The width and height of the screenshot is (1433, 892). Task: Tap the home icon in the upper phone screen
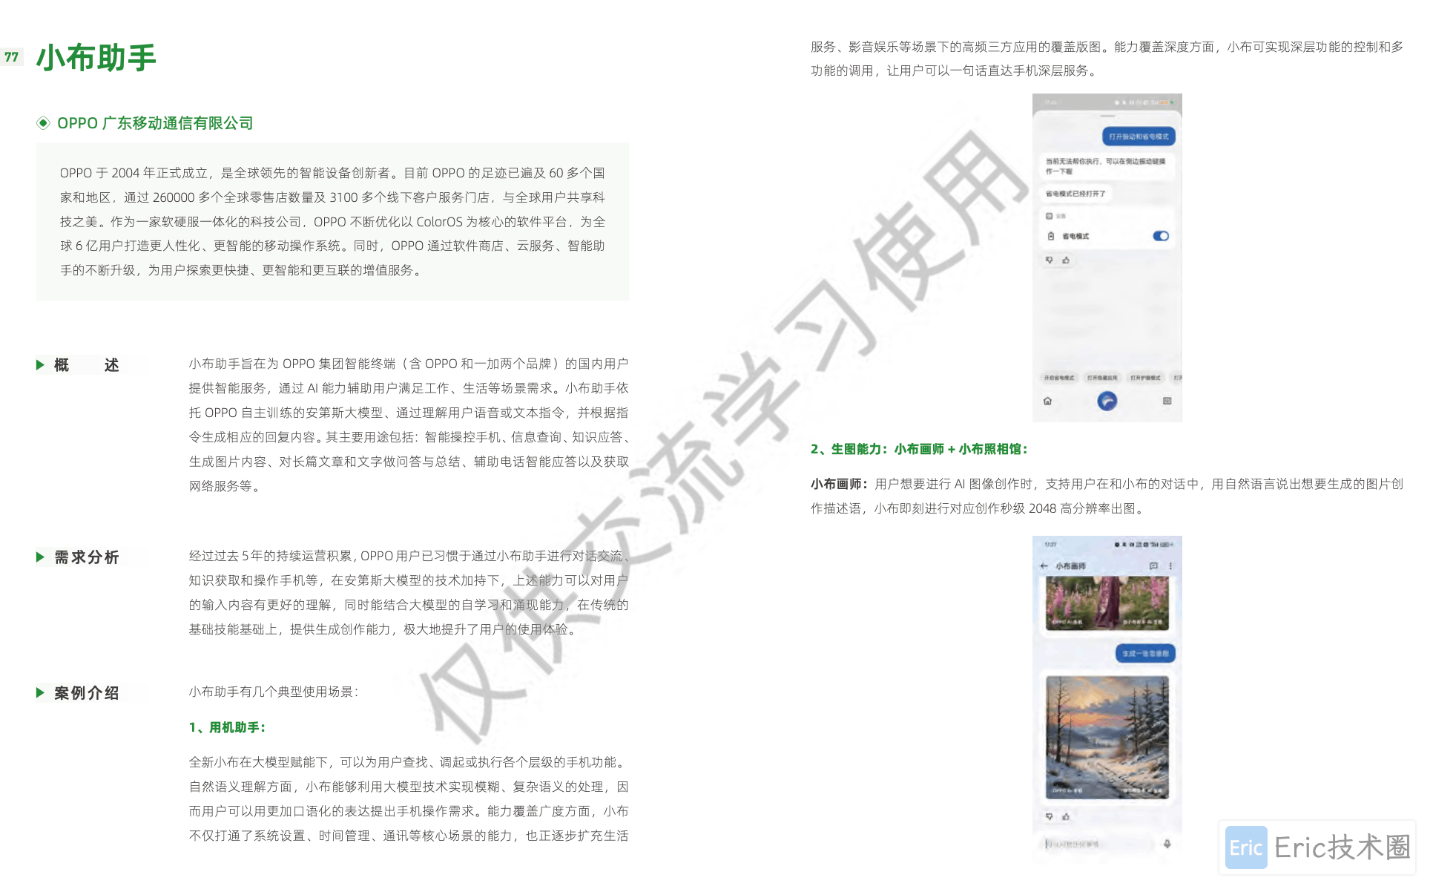[x=1047, y=401]
